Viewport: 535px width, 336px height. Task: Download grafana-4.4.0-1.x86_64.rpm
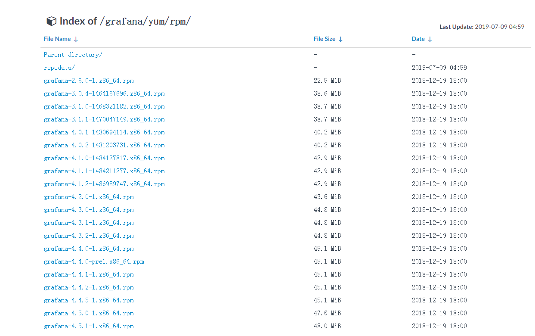click(x=89, y=249)
